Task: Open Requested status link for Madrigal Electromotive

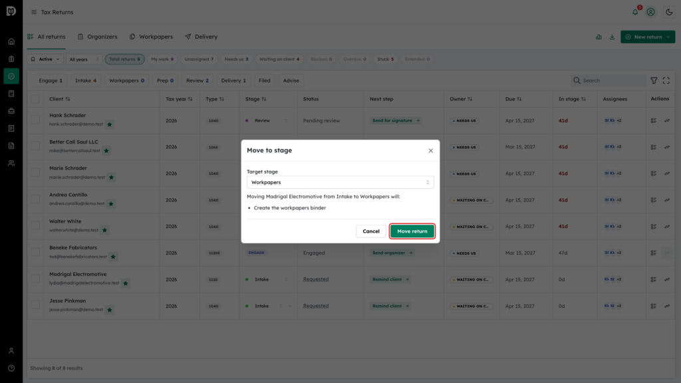Action: tap(316, 280)
